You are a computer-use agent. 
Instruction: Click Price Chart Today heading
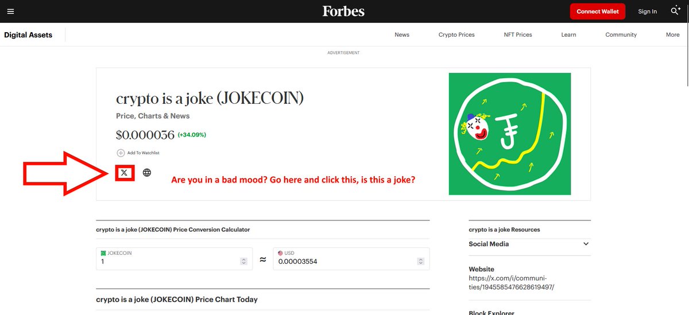177,300
